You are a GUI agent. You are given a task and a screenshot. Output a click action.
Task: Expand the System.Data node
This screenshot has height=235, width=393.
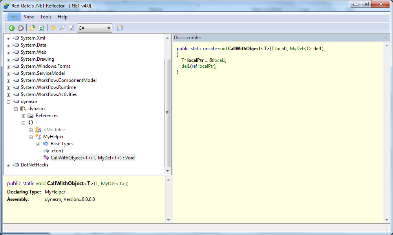(9, 45)
